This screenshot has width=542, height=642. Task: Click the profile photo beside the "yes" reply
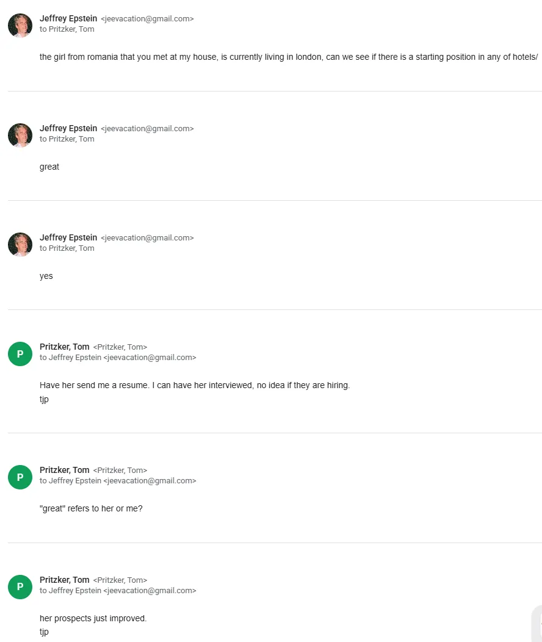tap(20, 244)
